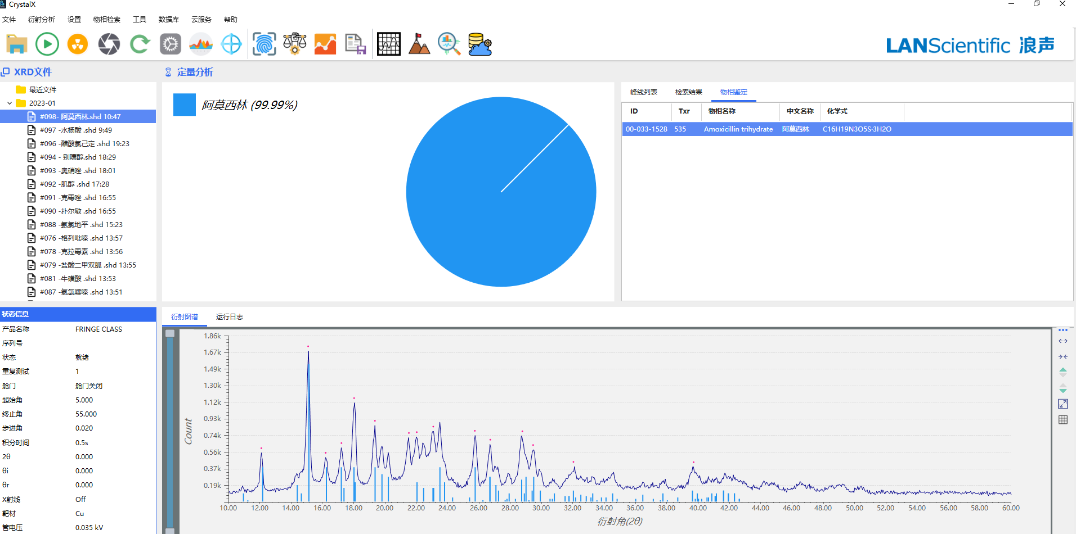Open the 物相检索 menu
1076x534 pixels.
[107, 20]
